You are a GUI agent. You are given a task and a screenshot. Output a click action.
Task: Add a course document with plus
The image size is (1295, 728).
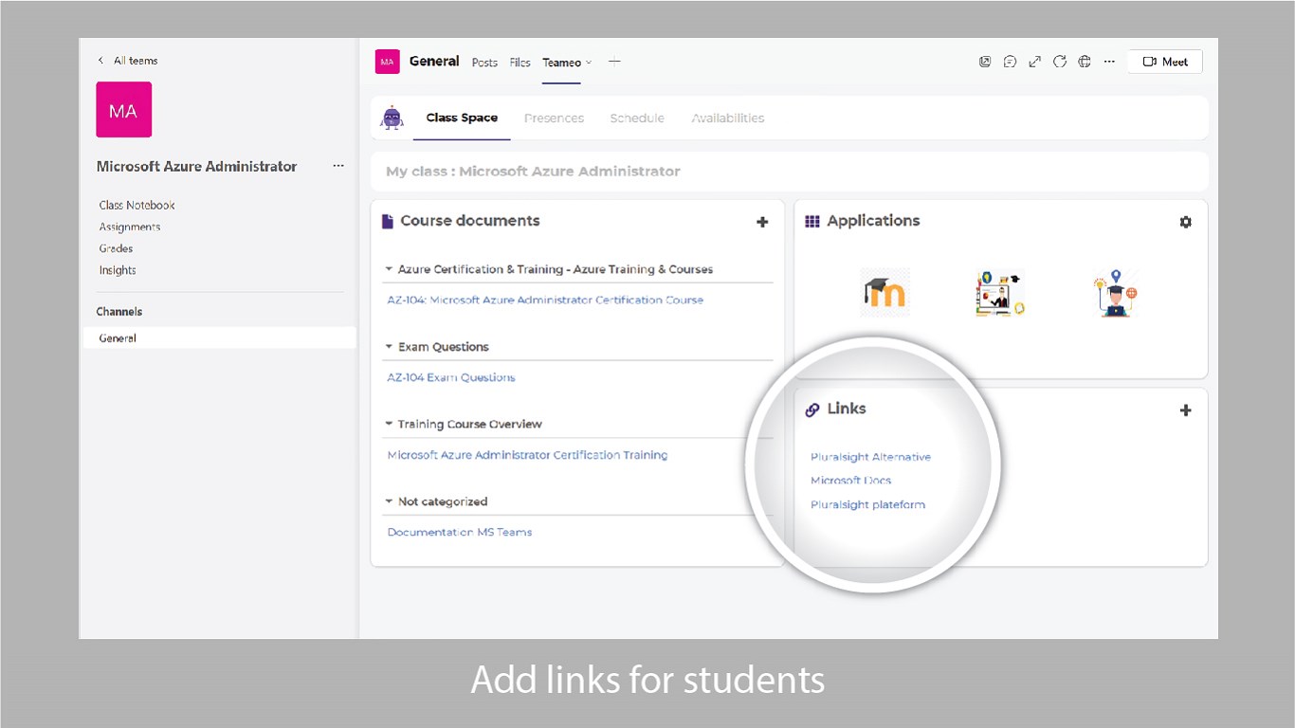pyautogui.click(x=762, y=222)
